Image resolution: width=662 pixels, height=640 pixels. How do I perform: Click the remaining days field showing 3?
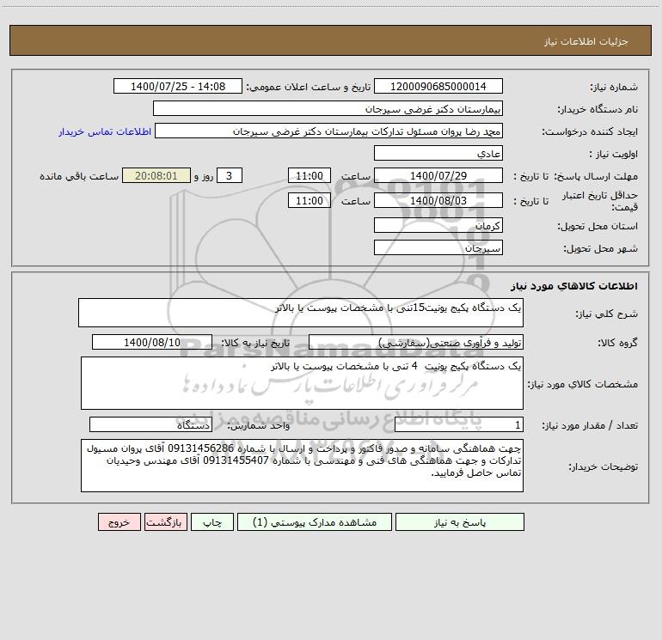pyautogui.click(x=230, y=175)
